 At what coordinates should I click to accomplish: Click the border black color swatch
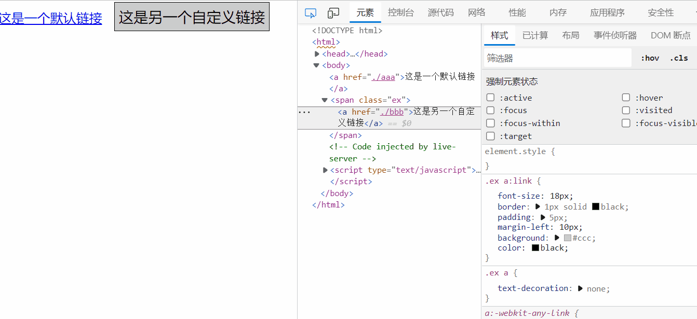coord(596,207)
